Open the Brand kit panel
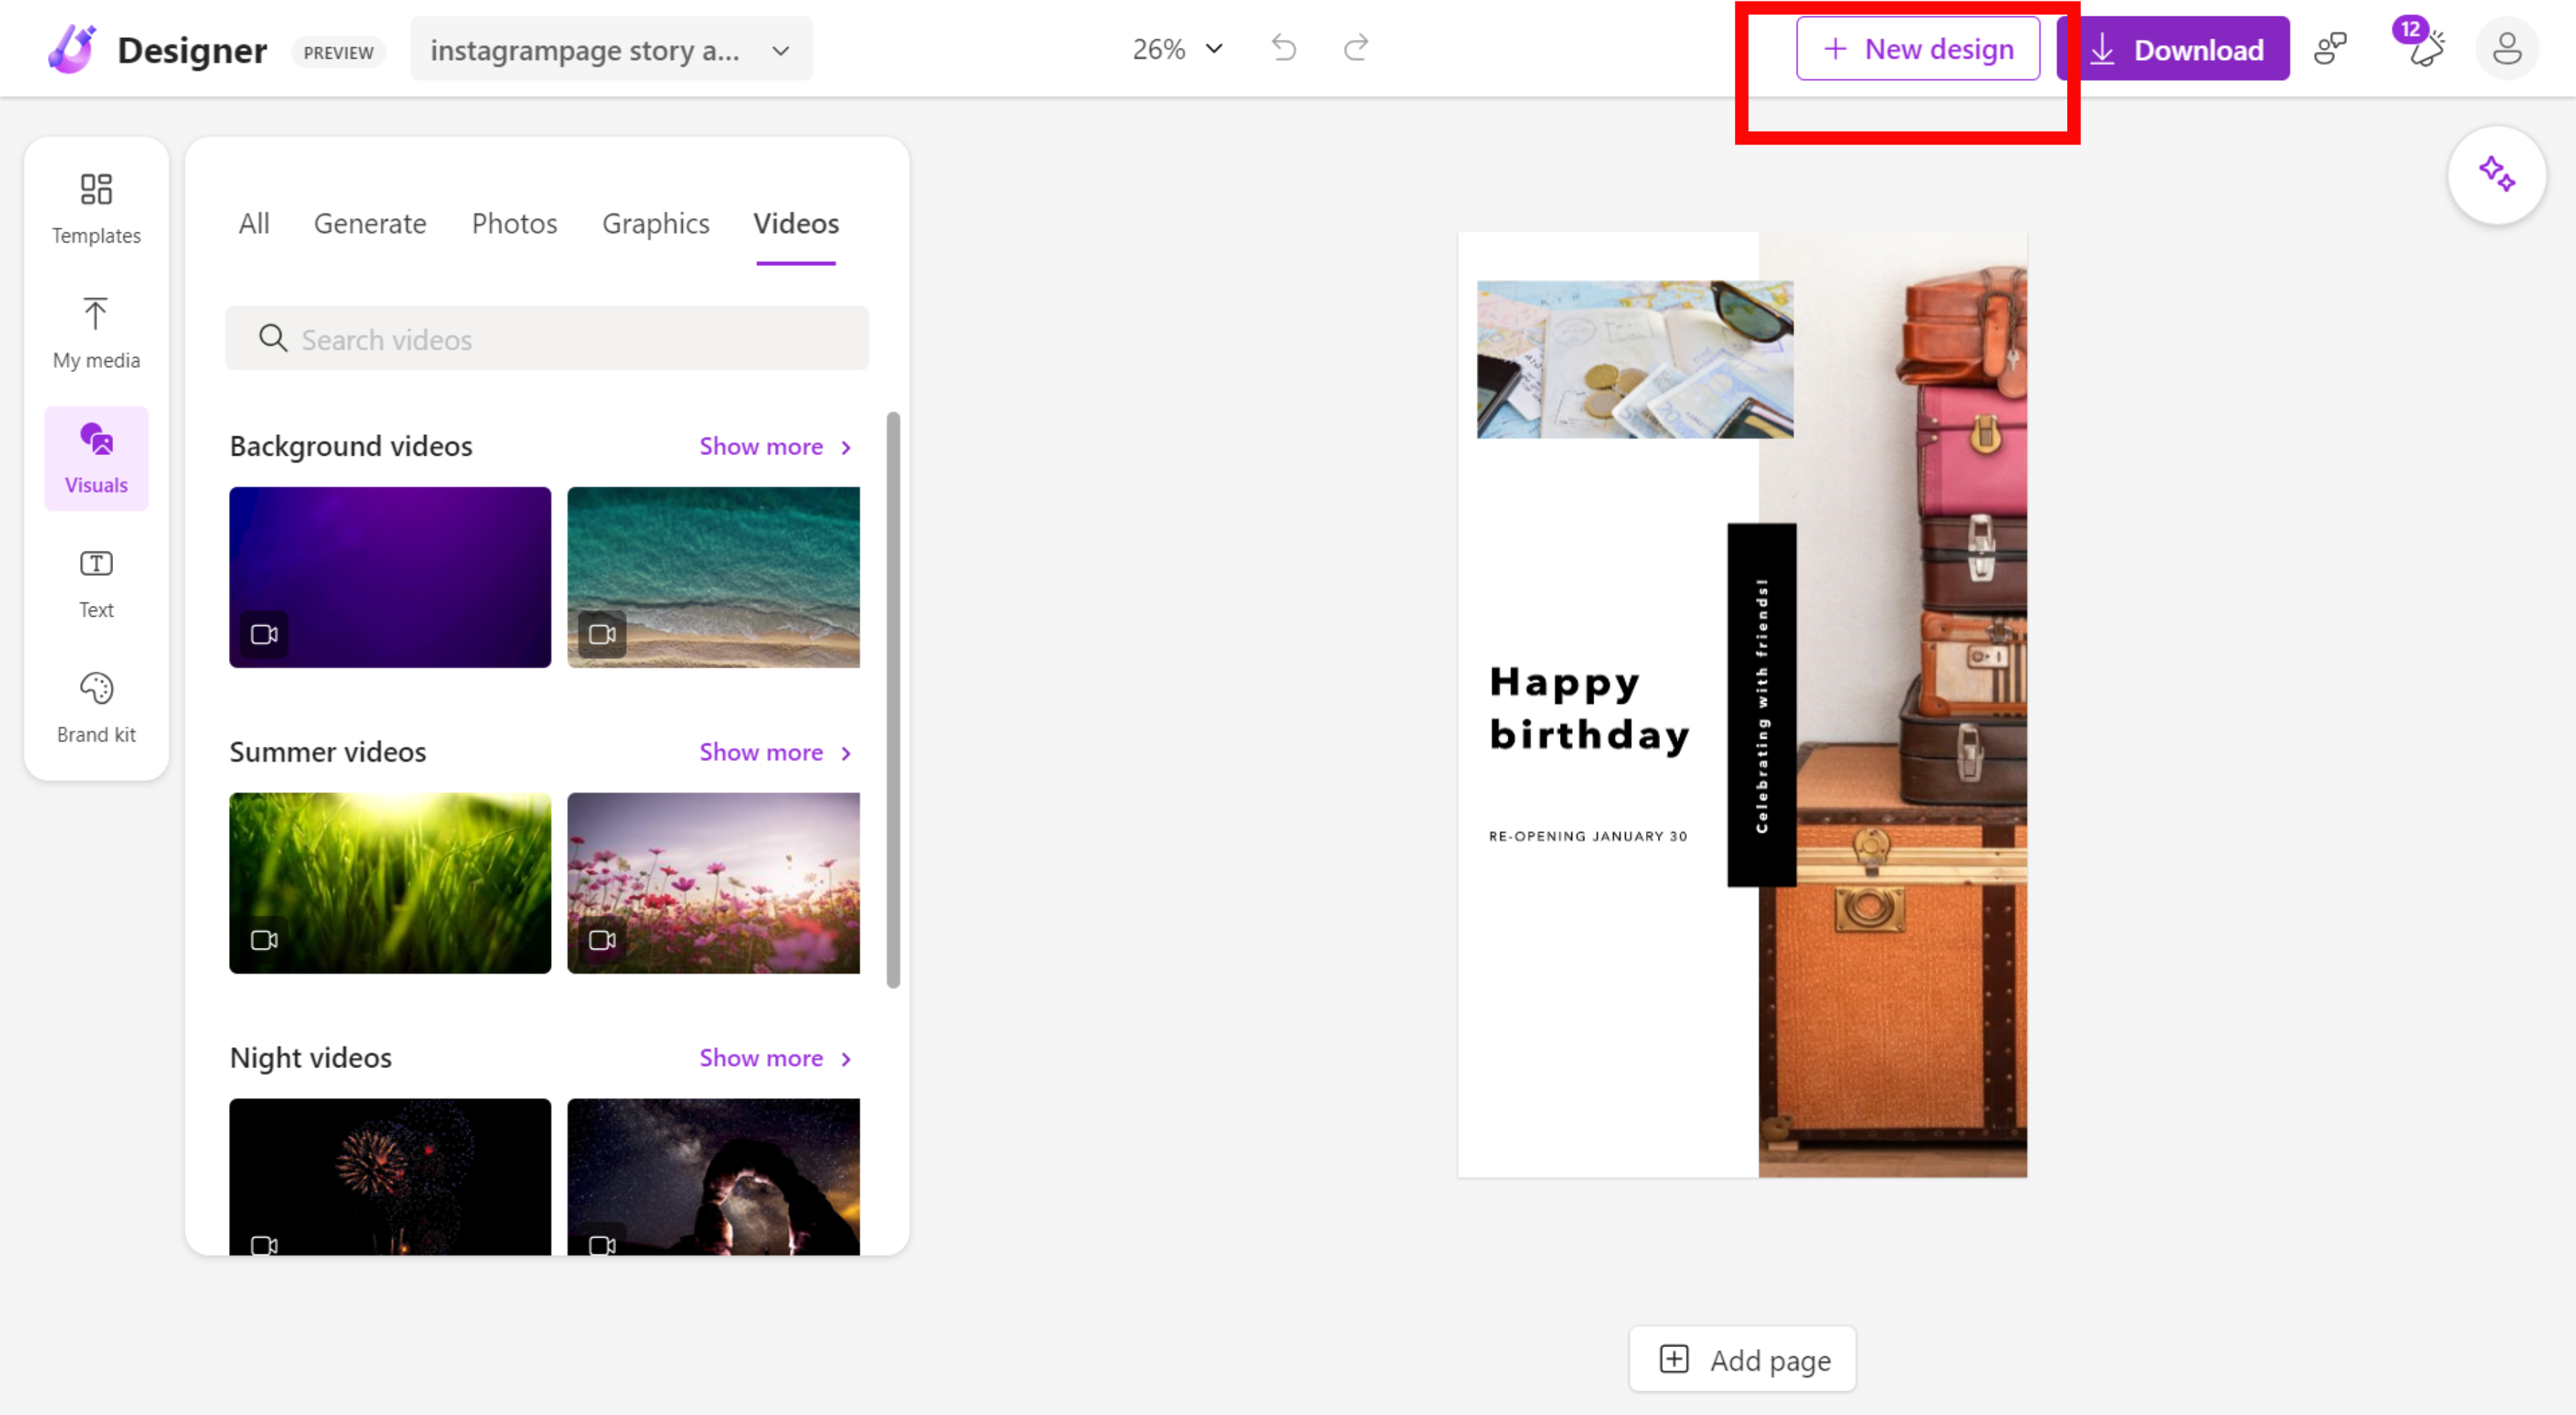 [96, 708]
